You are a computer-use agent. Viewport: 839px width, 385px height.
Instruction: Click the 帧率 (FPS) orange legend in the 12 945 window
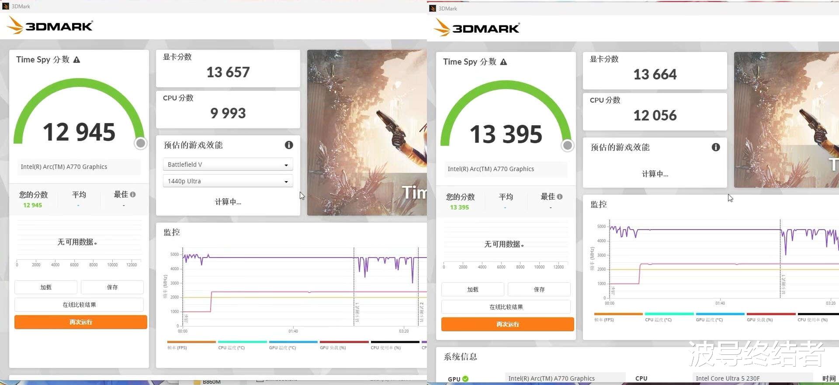click(191, 345)
